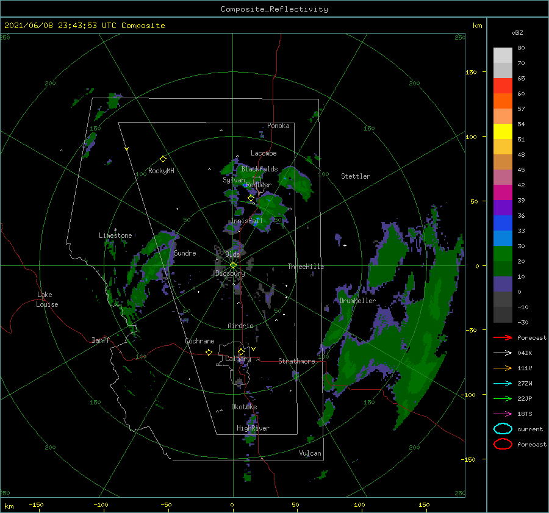Select the red 65 dBZ color swatch
The height and width of the screenshot is (513, 549).
pos(503,86)
